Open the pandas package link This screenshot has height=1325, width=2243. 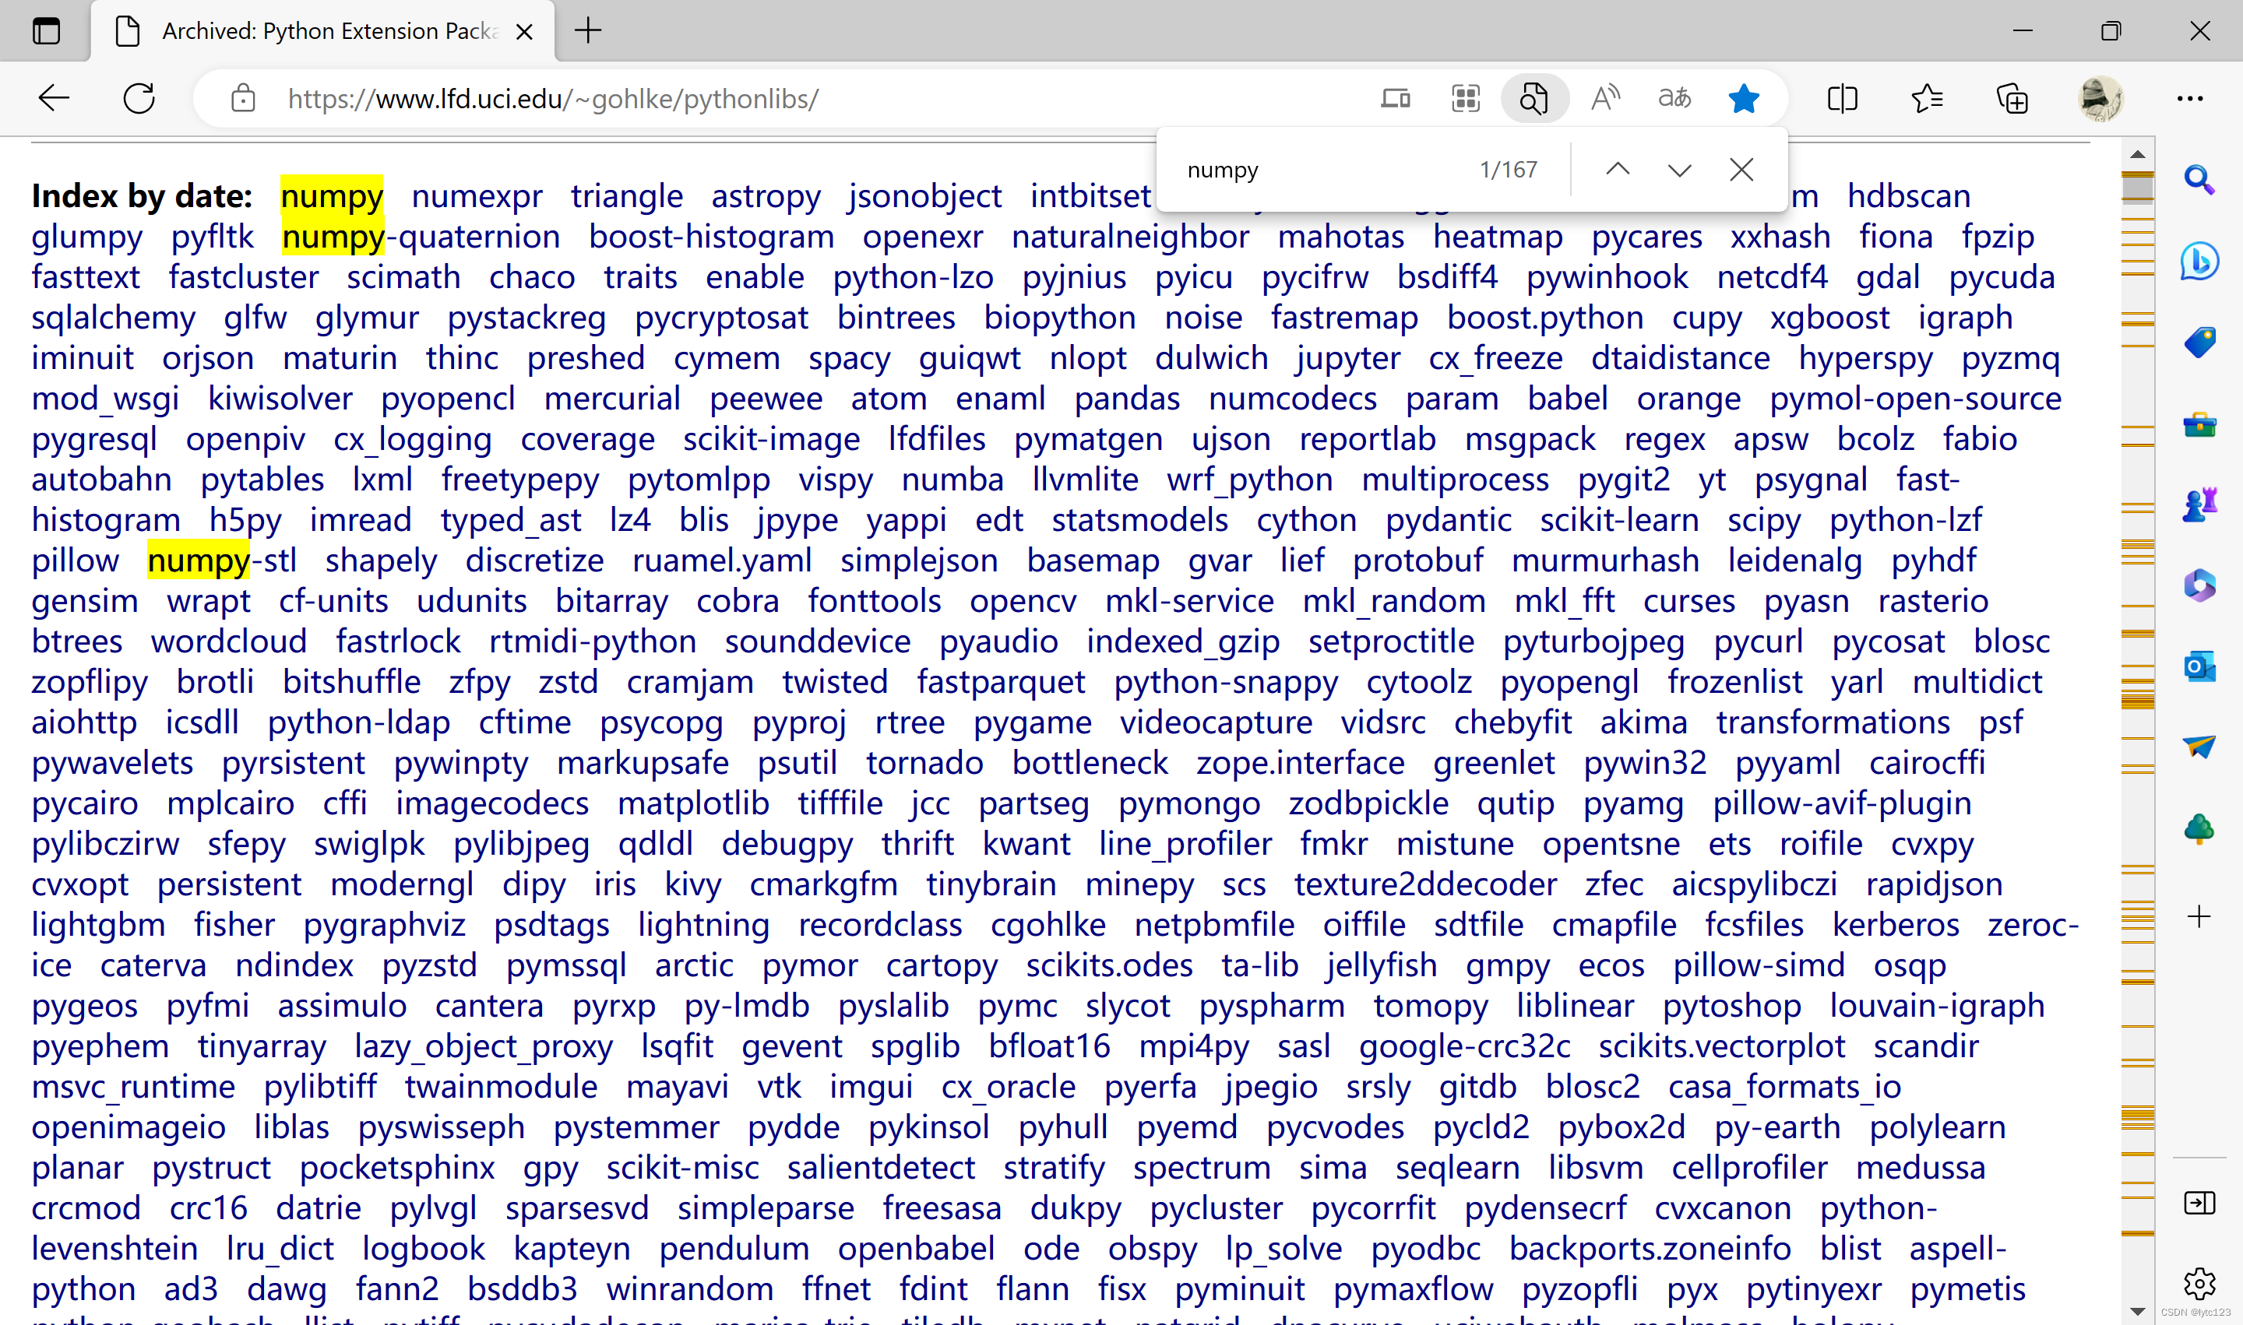(1129, 399)
